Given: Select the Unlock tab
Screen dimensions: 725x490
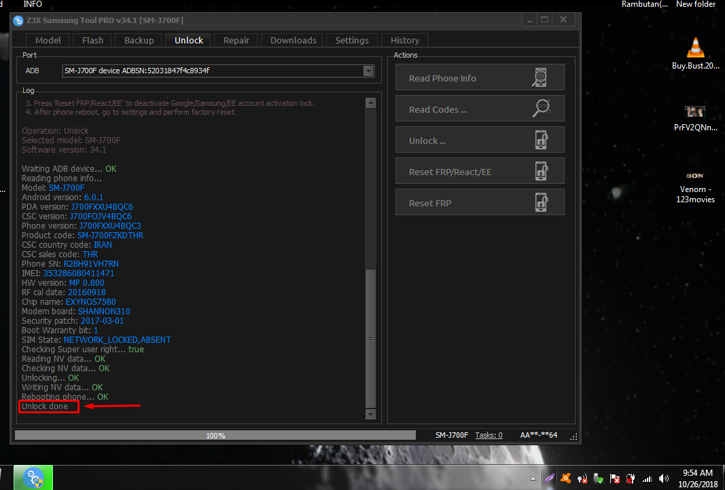Looking at the screenshot, I should [x=189, y=40].
